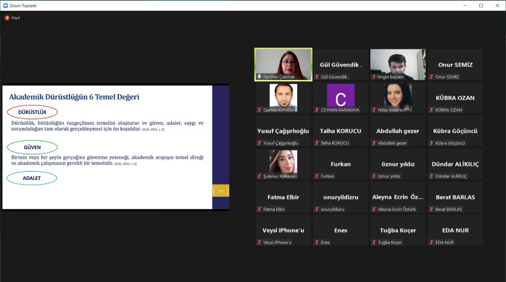
Task: Click the Zoom logo in the title bar
Action: (5, 6)
